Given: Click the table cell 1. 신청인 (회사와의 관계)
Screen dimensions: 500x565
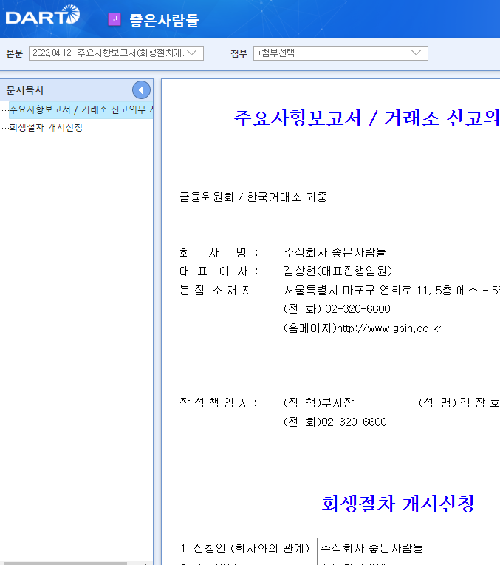Looking at the screenshot, I should click(x=247, y=549).
